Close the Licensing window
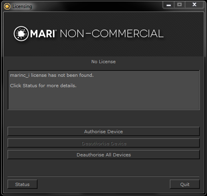207x196 pixels. pos(194,5)
